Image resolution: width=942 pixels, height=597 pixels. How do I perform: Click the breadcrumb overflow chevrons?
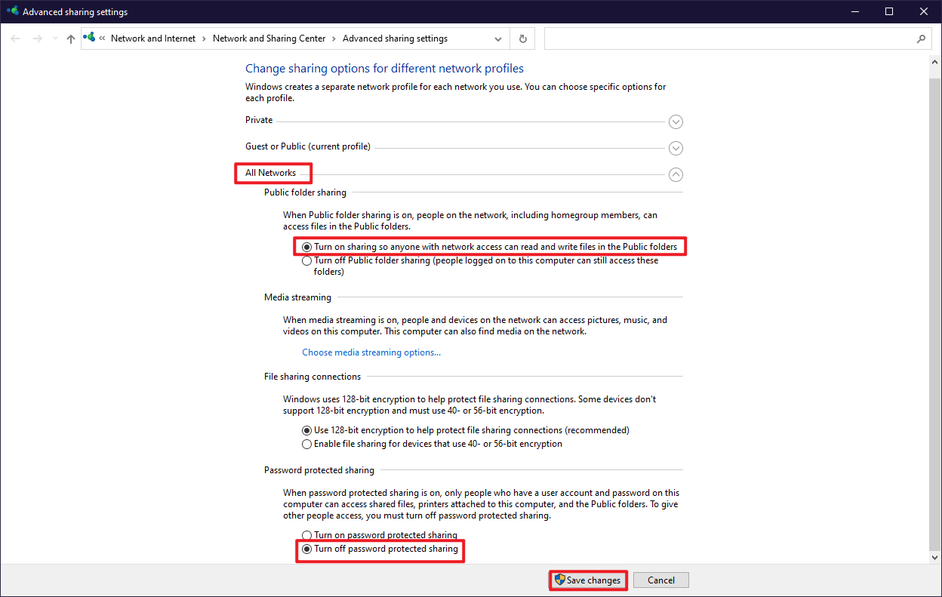[x=102, y=38]
